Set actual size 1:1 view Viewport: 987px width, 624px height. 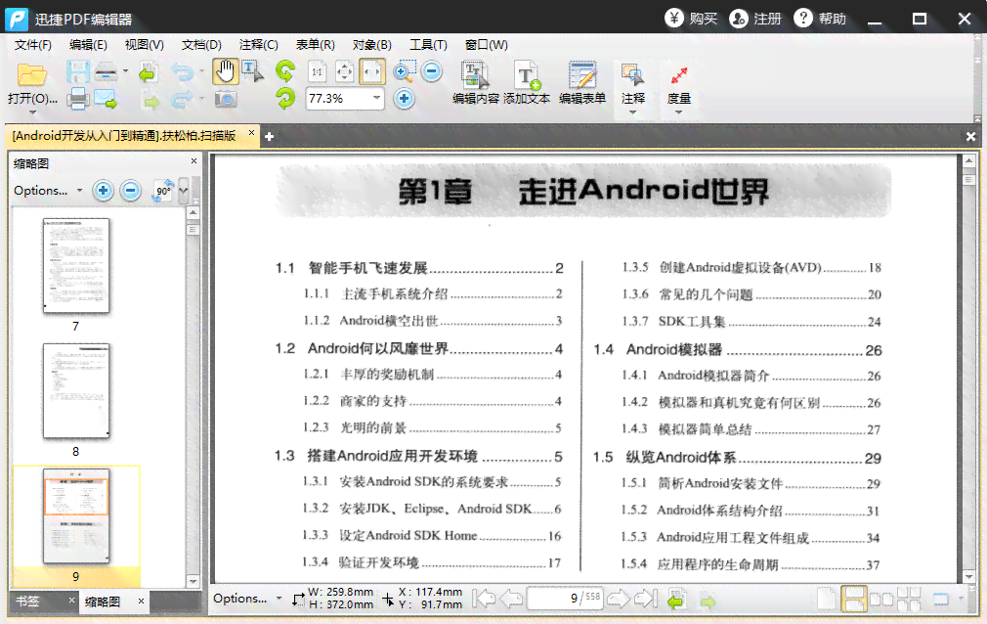click(x=318, y=71)
